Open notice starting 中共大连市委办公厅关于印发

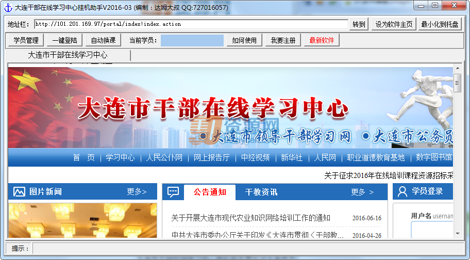pos(258,235)
